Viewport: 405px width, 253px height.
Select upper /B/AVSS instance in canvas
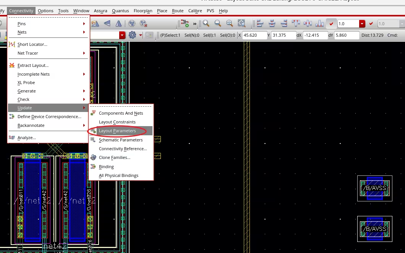point(375,188)
